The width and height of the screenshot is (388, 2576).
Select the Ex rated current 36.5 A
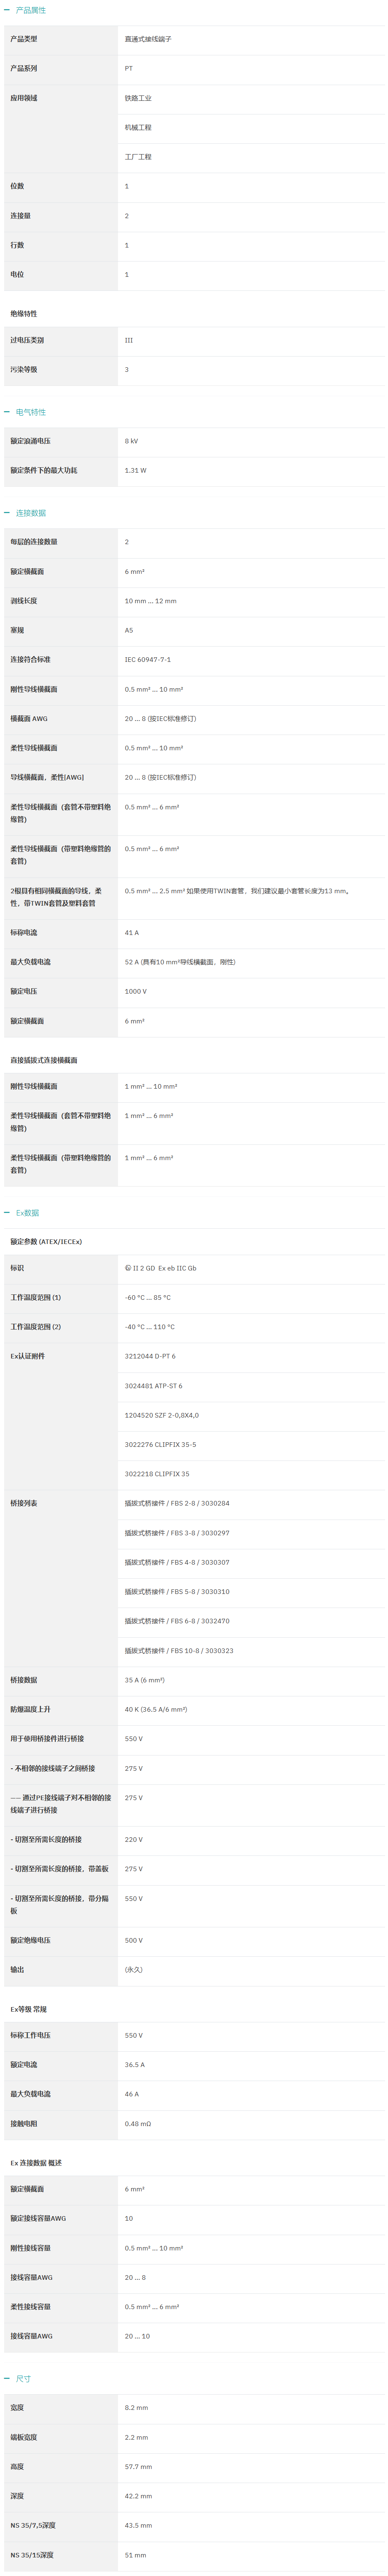click(x=135, y=2065)
